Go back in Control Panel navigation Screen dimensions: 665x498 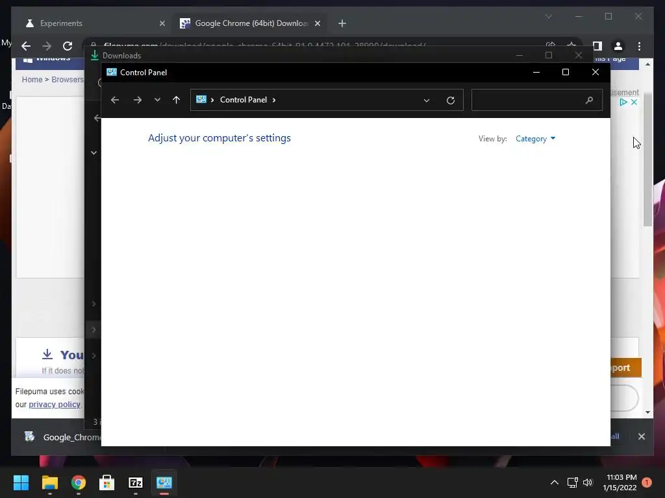pos(114,100)
